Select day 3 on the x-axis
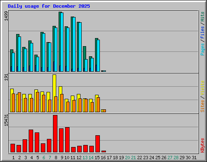 coord(25,158)
